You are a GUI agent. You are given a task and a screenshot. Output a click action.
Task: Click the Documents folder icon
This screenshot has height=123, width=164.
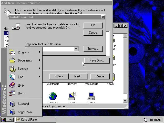(12, 60)
